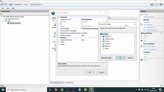This screenshot has width=164, height=92.
Task: Click Preload Enabled property row
Action: (78, 35)
